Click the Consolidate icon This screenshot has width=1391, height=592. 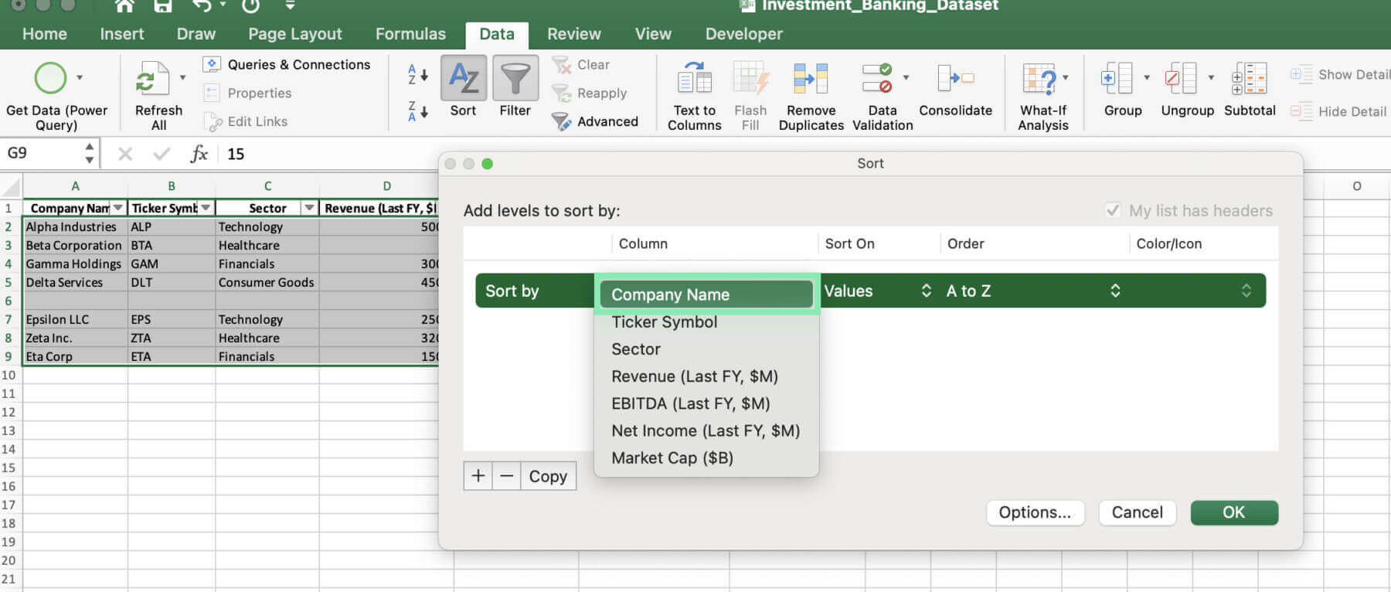tap(956, 79)
